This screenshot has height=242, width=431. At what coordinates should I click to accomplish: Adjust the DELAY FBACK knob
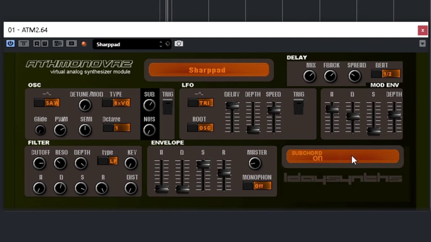330,76
